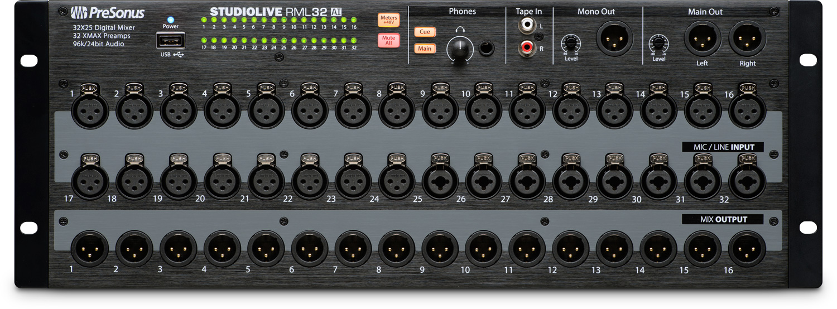Click the PreSonus logo
This screenshot has height=309, width=837.
[108, 12]
